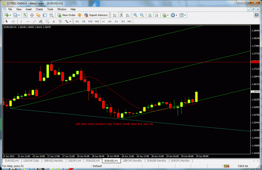Select the Vertical Line drawing tool

(21, 21)
